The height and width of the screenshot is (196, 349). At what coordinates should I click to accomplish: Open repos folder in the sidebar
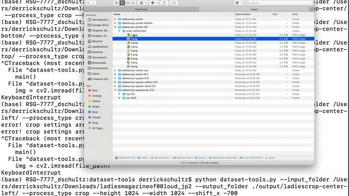pos(94,73)
